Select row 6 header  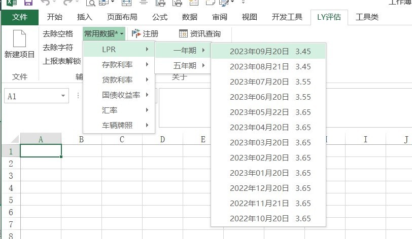coord(11,212)
